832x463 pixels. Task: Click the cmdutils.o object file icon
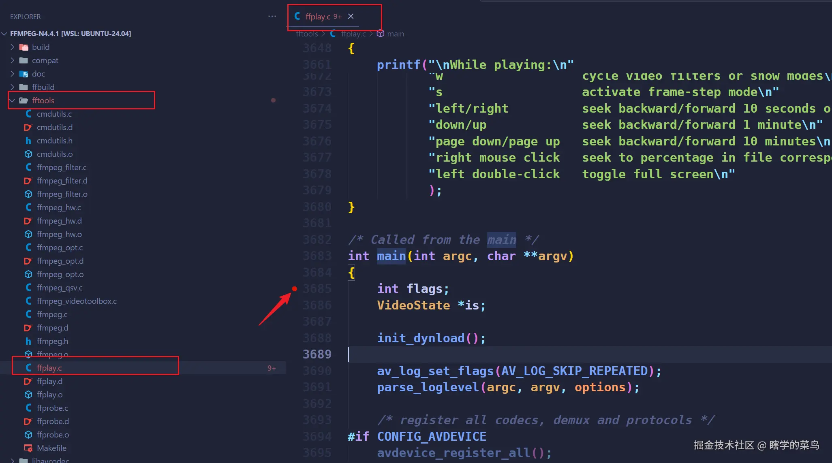28,154
